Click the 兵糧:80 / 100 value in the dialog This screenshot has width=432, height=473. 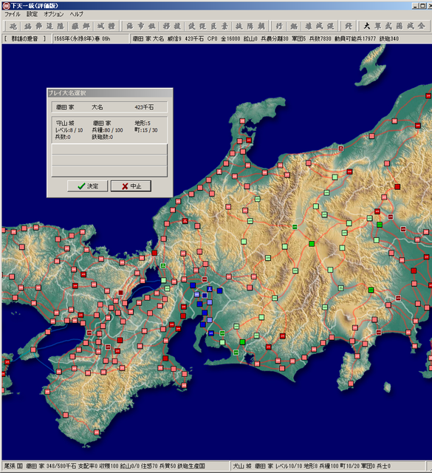(x=107, y=130)
